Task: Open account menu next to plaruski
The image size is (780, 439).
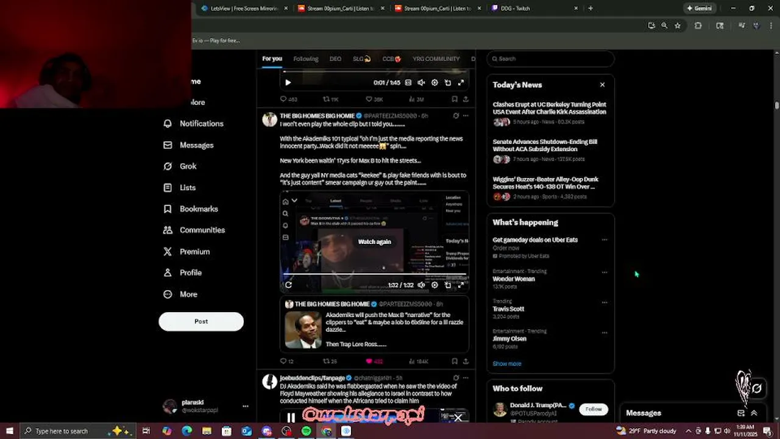Action: tap(246, 406)
